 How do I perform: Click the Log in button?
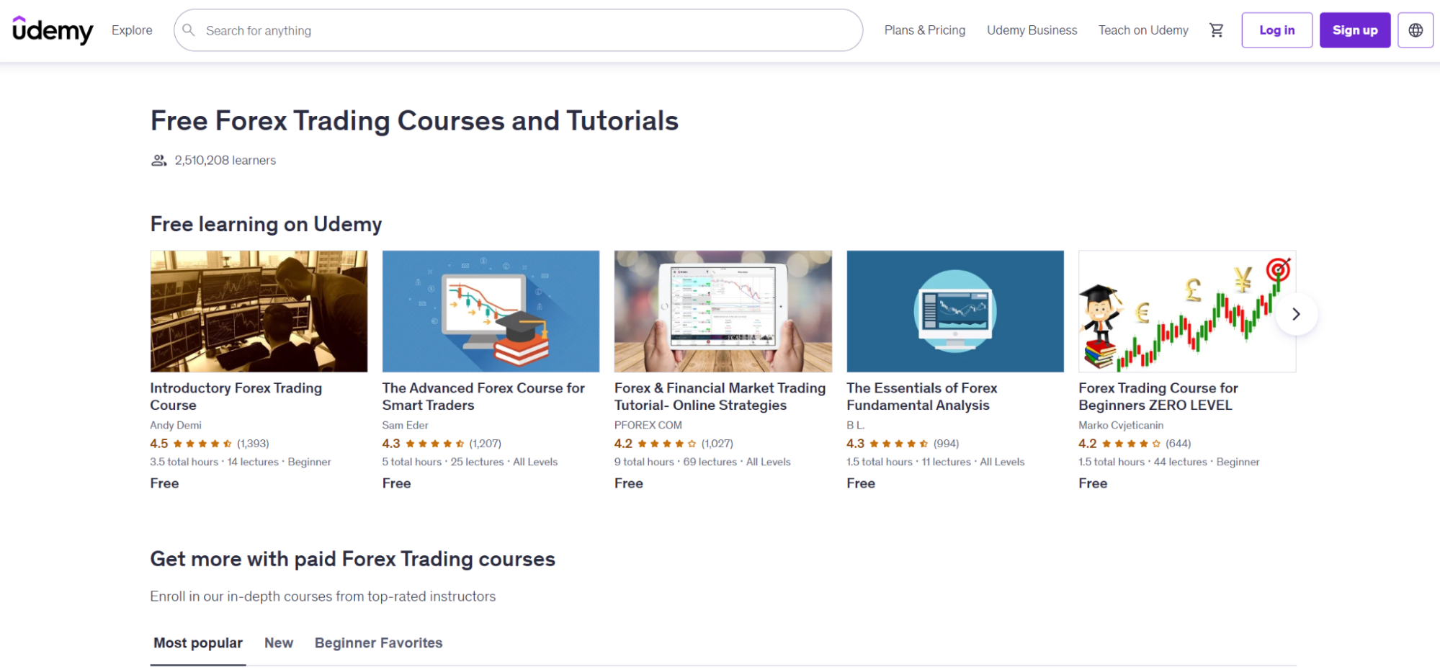pyautogui.click(x=1276, y=30)
